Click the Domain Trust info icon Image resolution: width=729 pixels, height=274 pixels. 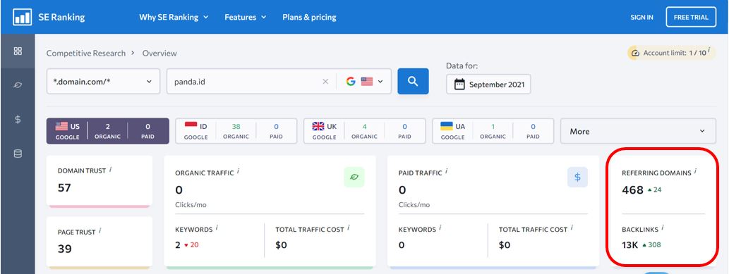point(111,170)
